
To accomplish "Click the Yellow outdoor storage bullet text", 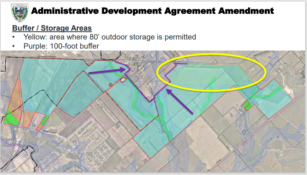I will click(110, 37).
